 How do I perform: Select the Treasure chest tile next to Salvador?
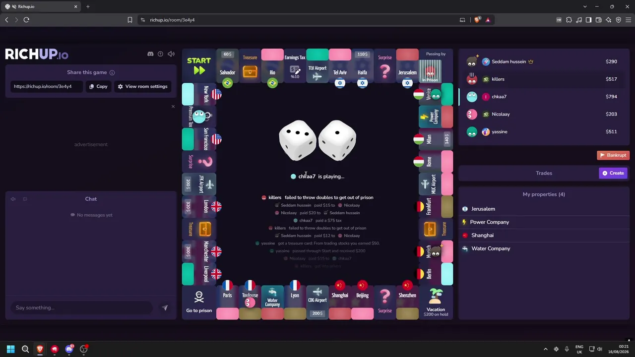coord(250,66)
